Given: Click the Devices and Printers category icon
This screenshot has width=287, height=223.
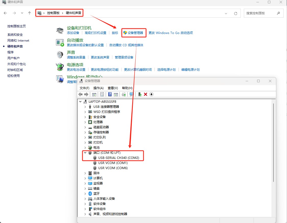Looking at the screenshot, I should [60, 31].
